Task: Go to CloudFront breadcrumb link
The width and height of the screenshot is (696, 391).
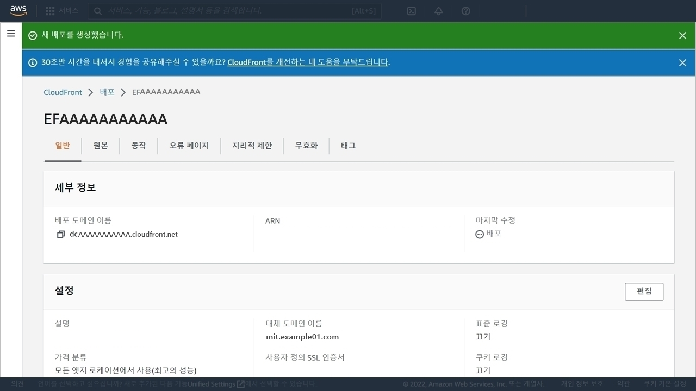Action: tap(63, 92)
